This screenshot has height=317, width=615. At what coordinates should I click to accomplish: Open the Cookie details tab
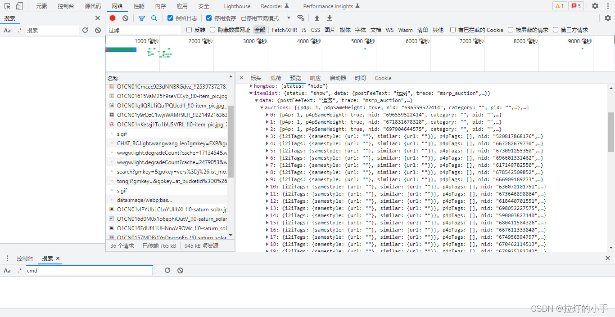pyautogui.click(x=383, y=78)
